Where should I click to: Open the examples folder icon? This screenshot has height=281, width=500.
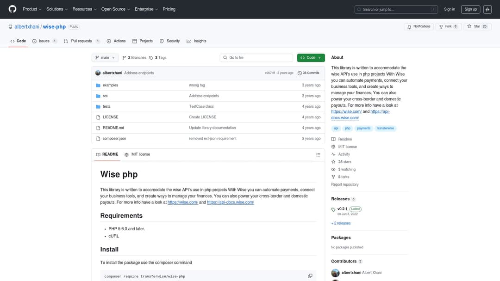[98, 86]
